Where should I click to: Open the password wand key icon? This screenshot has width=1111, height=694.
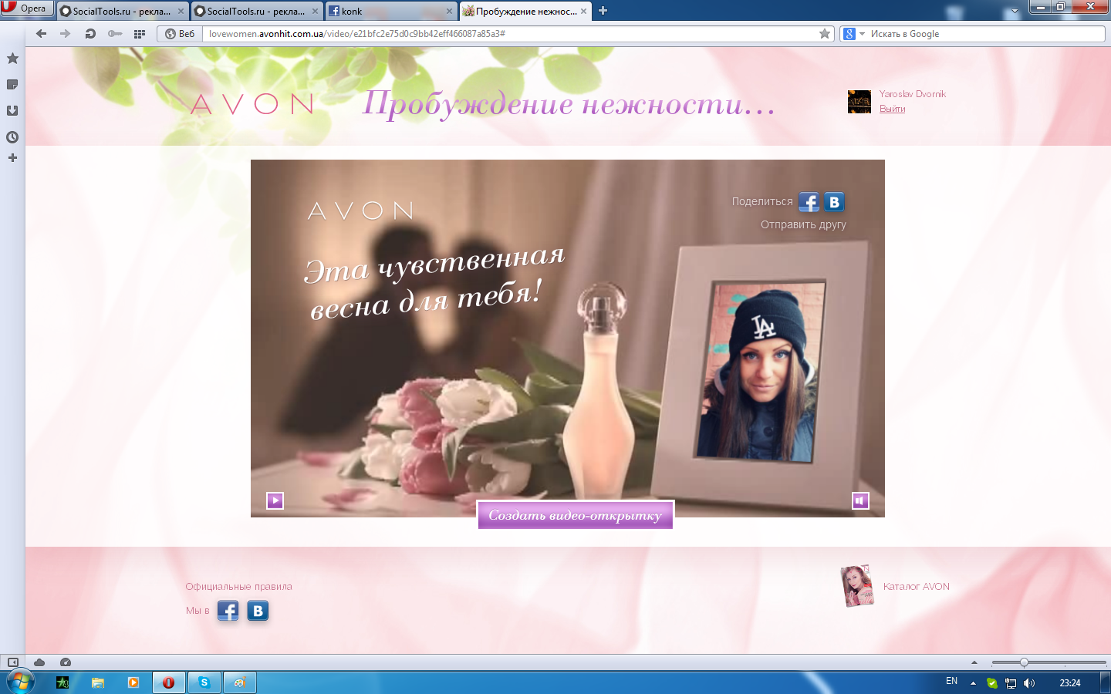coord(115,33)
